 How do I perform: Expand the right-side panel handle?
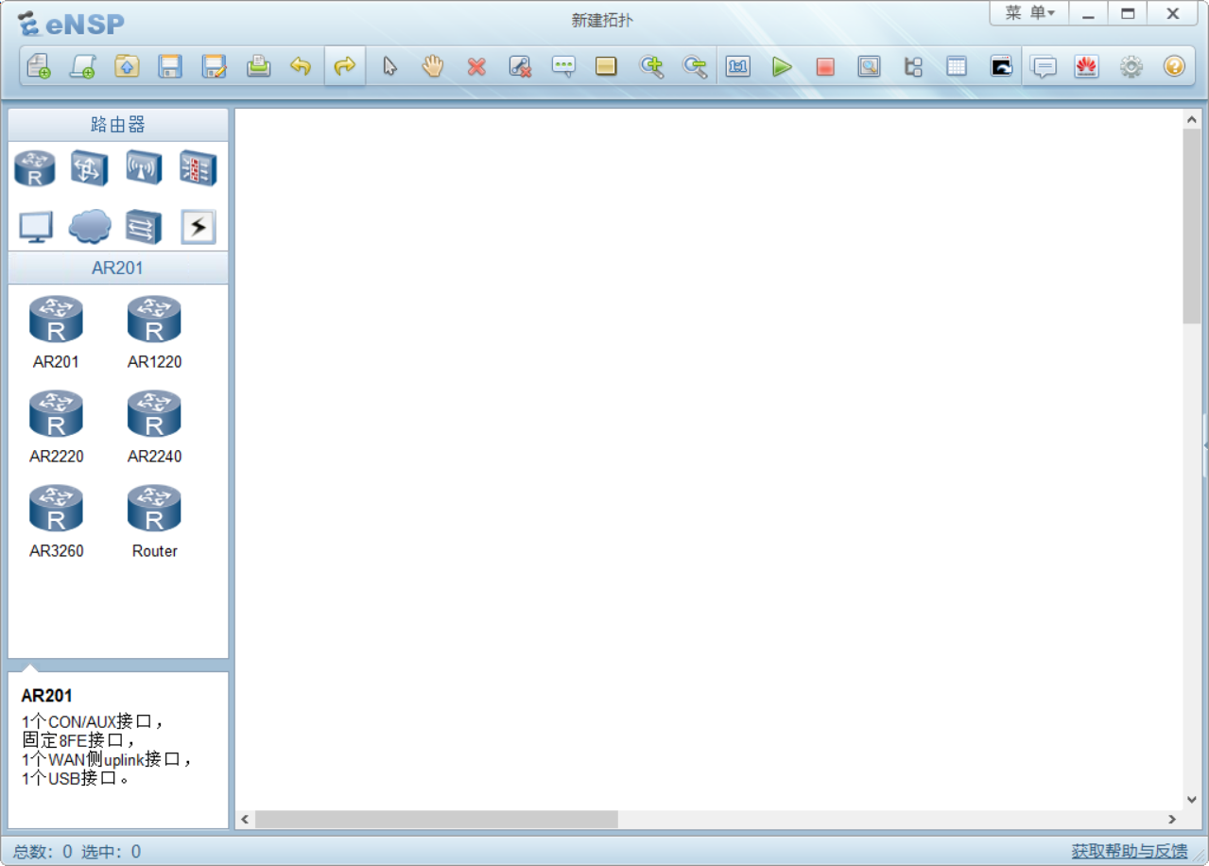tap(1205, 444)
